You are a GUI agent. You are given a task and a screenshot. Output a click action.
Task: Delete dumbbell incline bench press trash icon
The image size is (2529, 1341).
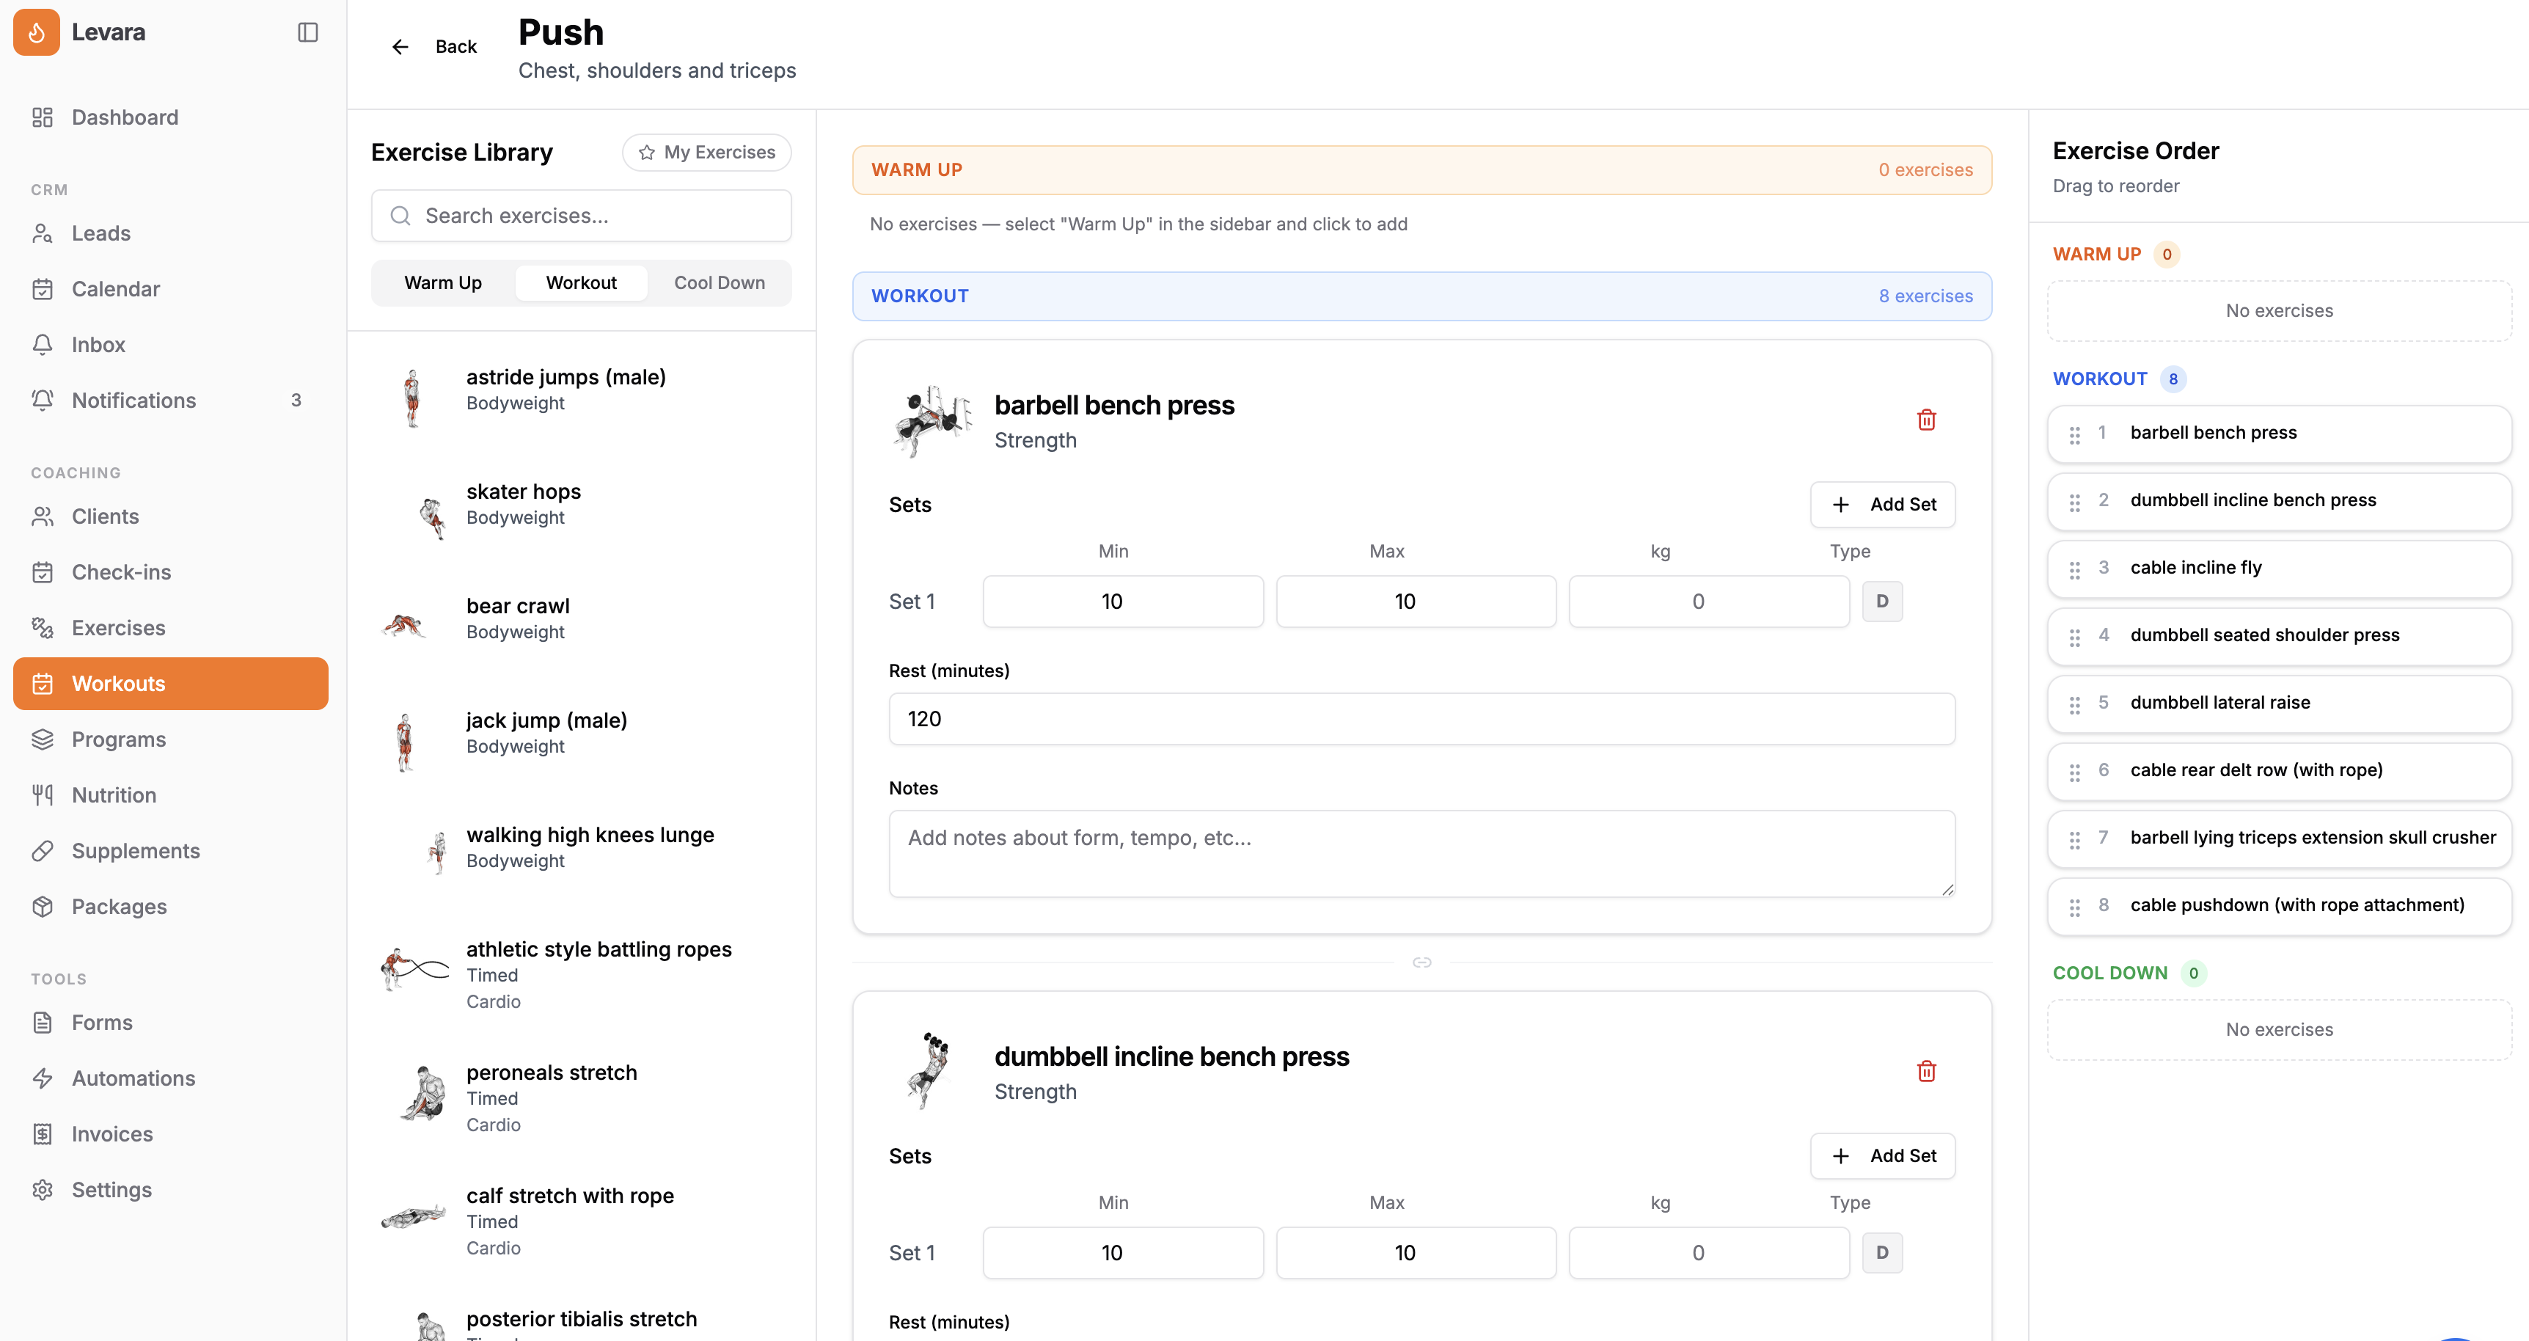point(1926,1071)
